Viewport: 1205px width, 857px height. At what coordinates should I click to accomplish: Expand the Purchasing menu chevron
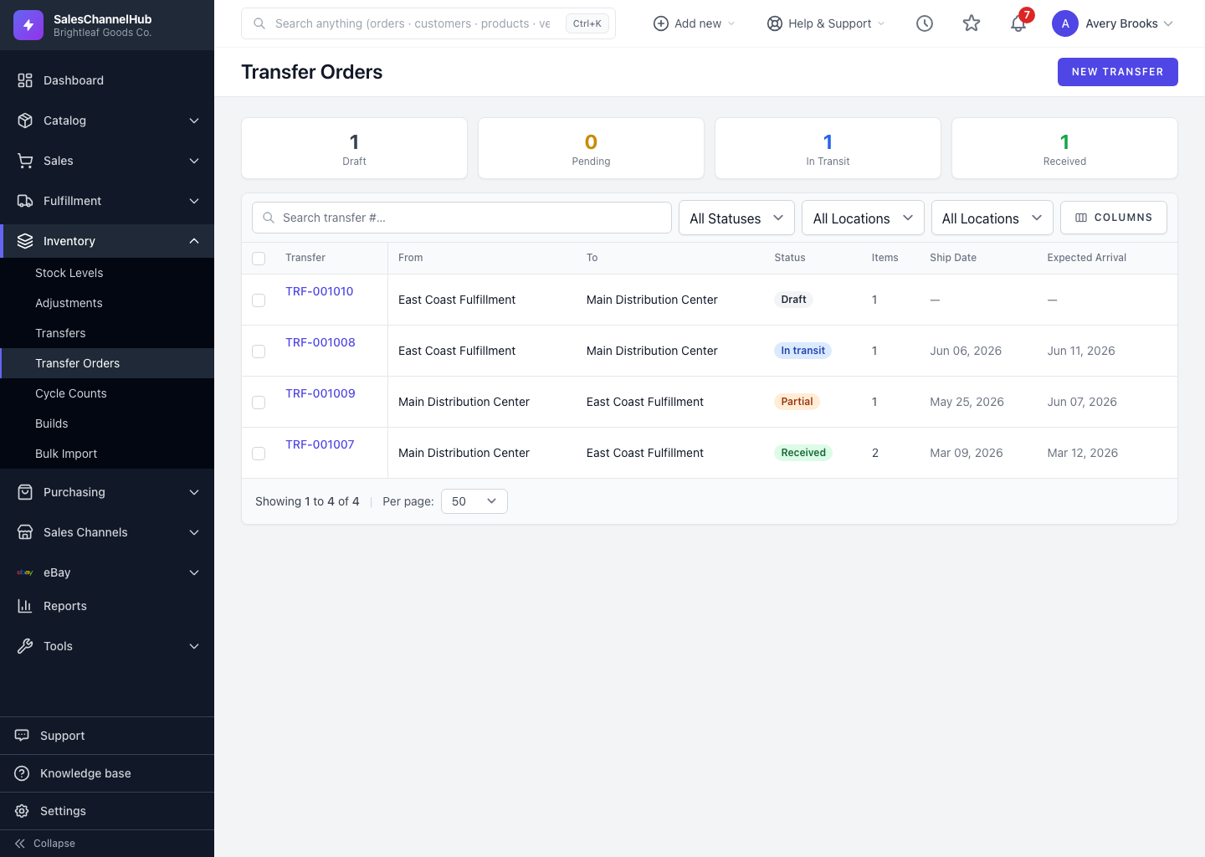pos(194,492)
